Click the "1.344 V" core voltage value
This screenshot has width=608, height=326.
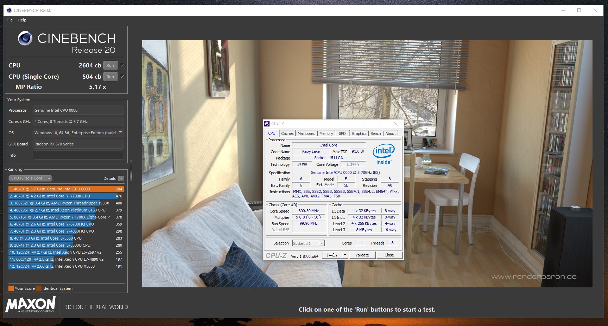[x=353, y=164]
